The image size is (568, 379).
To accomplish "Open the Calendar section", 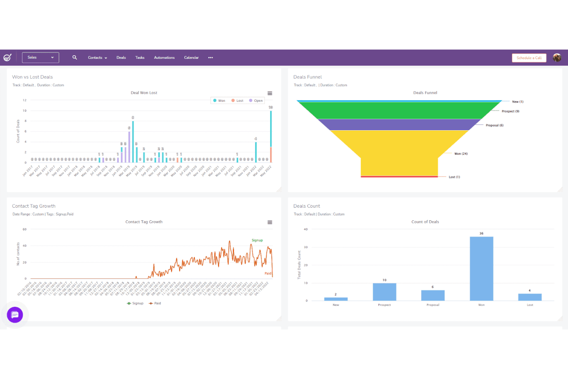I will point(191,58).
